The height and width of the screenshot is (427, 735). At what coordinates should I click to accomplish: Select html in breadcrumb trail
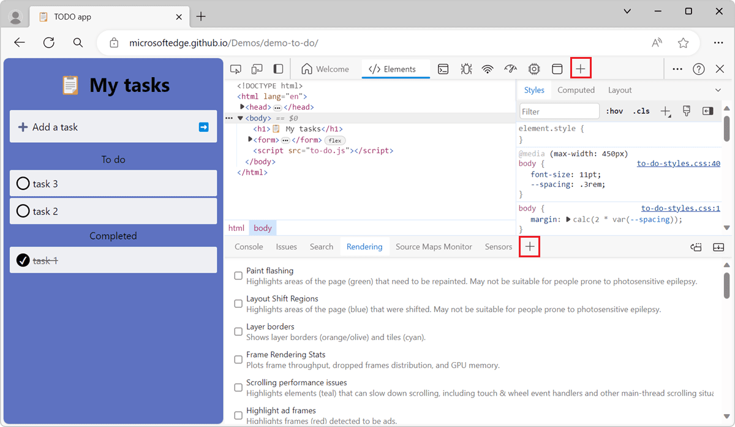coord(236,228)
